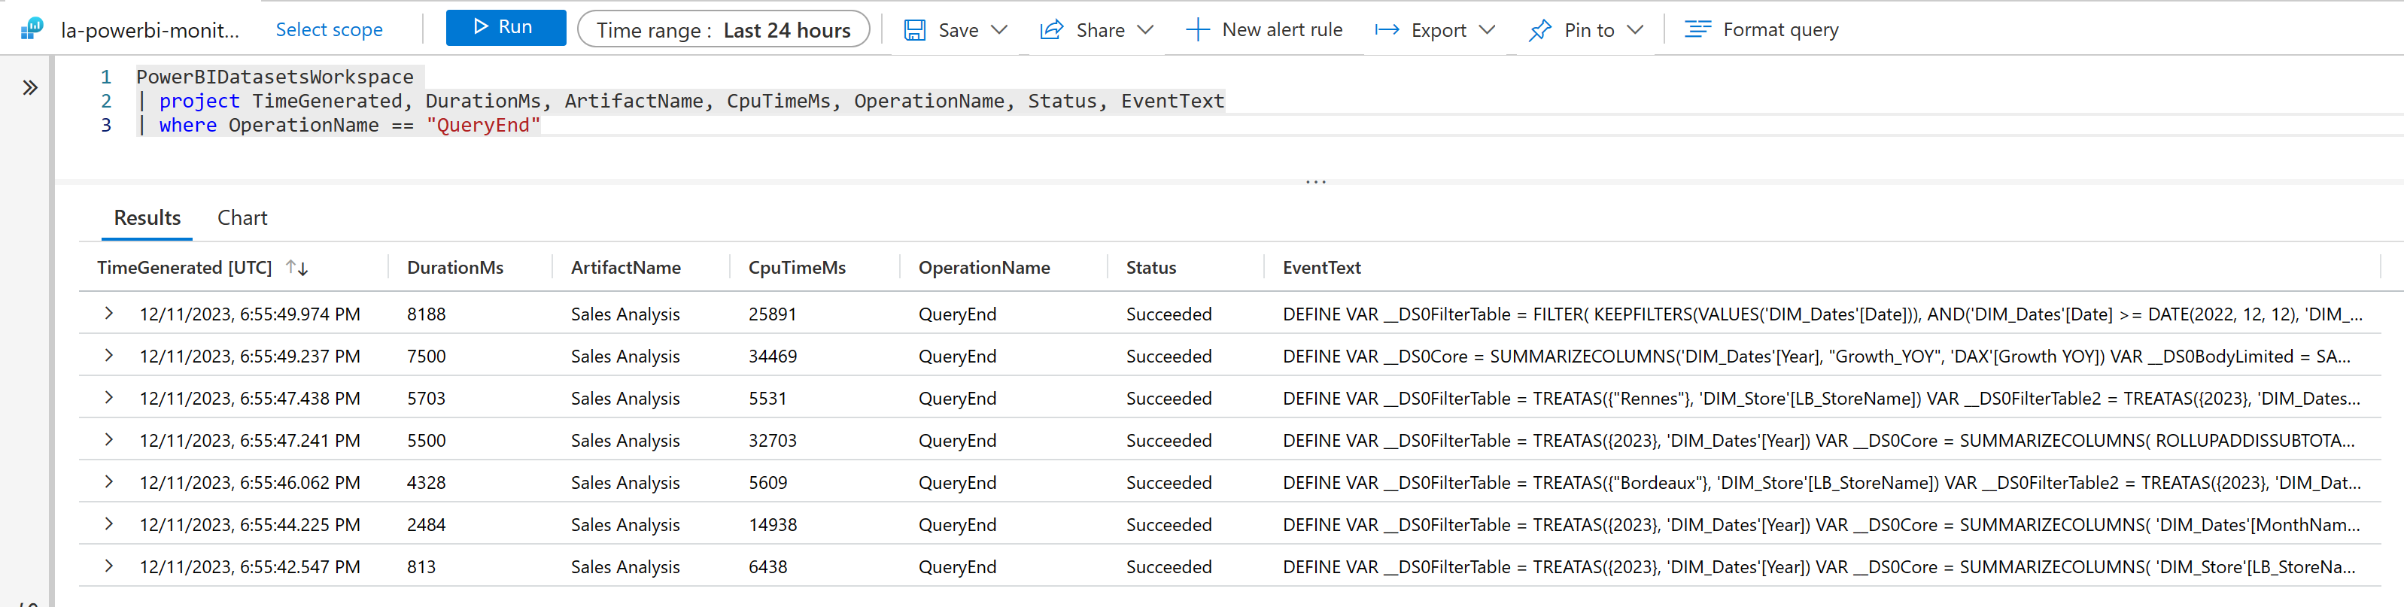Open the Select scope link
The height and width of the screenshot is (607, 2404).
tap(329, 30)
